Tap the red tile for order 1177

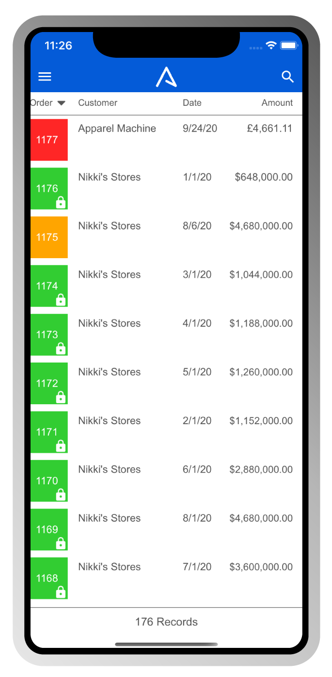(49, 139)
